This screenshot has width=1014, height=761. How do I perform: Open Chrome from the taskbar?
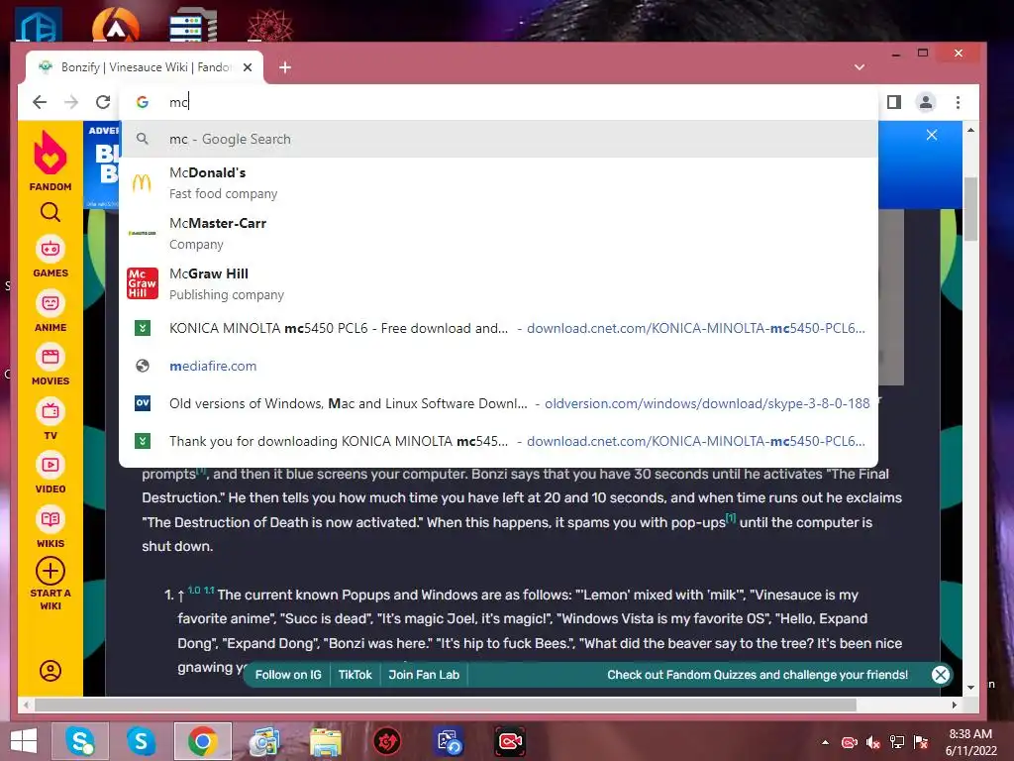tap(202, 741)
